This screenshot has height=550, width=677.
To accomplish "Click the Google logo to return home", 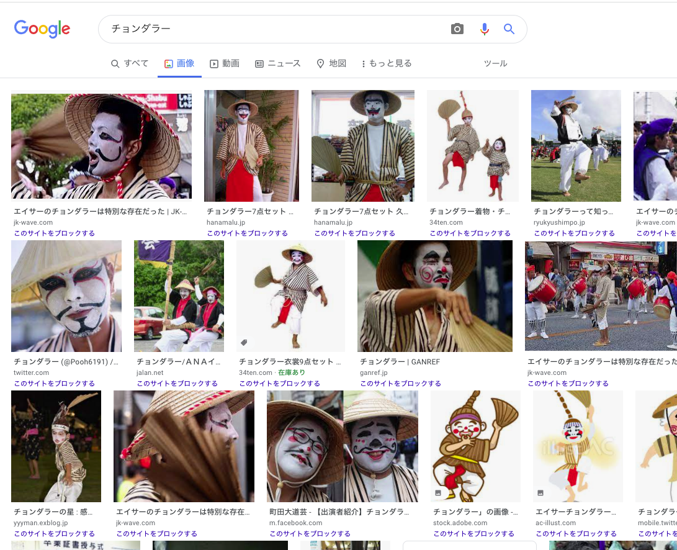I will pyautogui.click(x=42, y=29).
